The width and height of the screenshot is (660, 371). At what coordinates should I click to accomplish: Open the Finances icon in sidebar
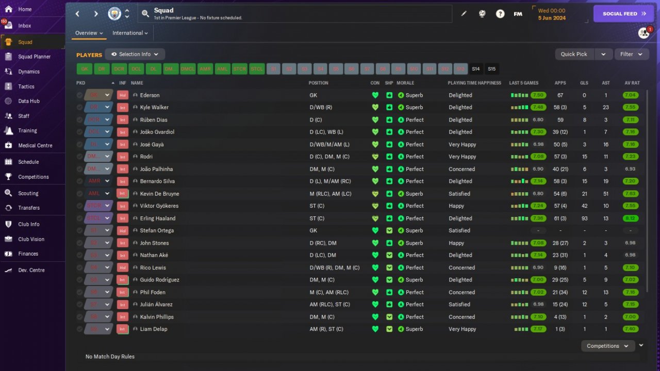[8, 254]
